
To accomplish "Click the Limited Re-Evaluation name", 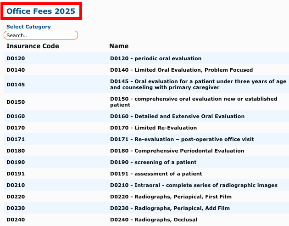I will 154,128.
